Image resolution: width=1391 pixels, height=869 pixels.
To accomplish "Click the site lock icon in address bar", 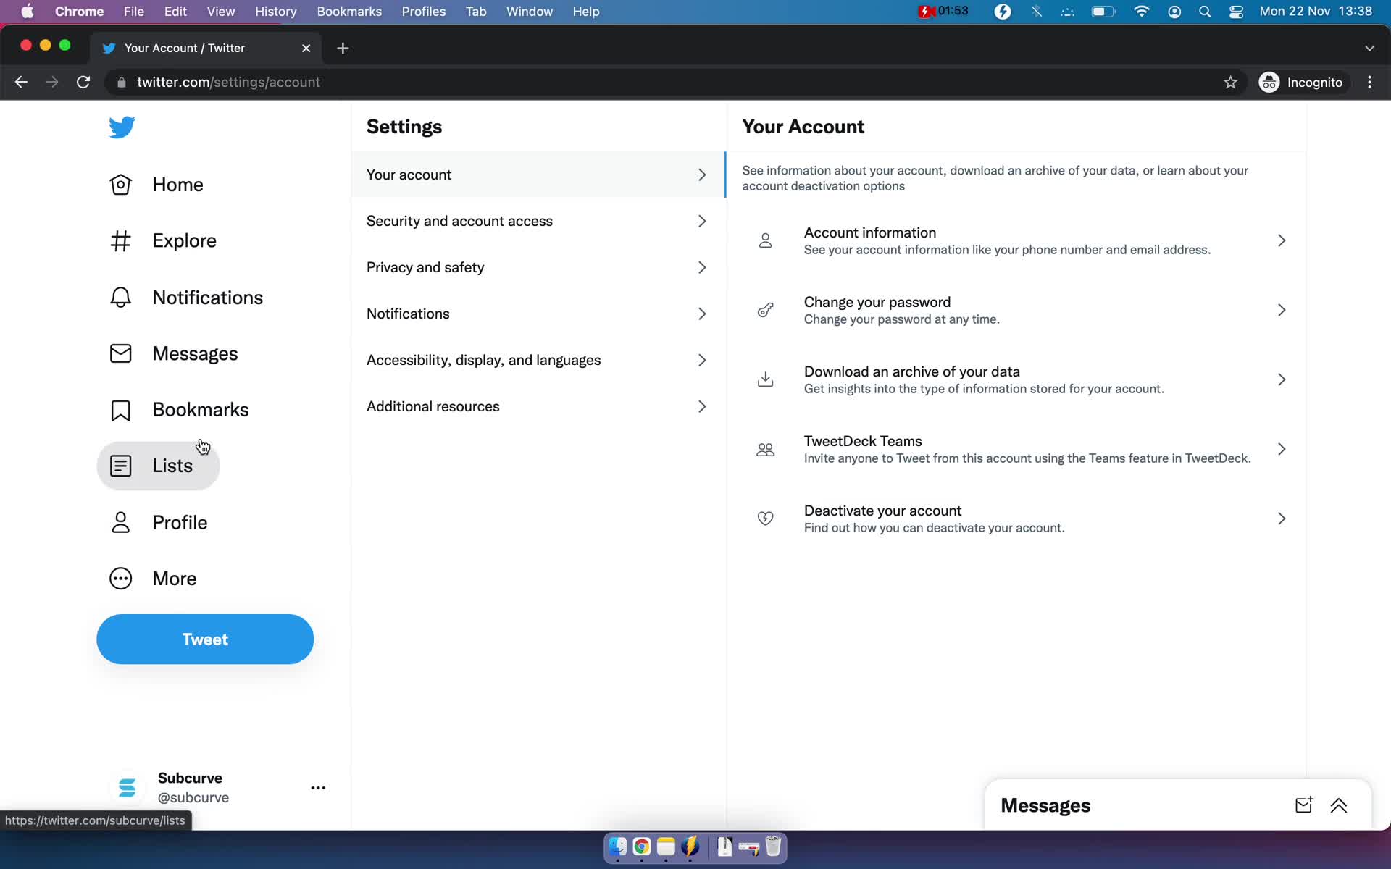I will (122, 83).
